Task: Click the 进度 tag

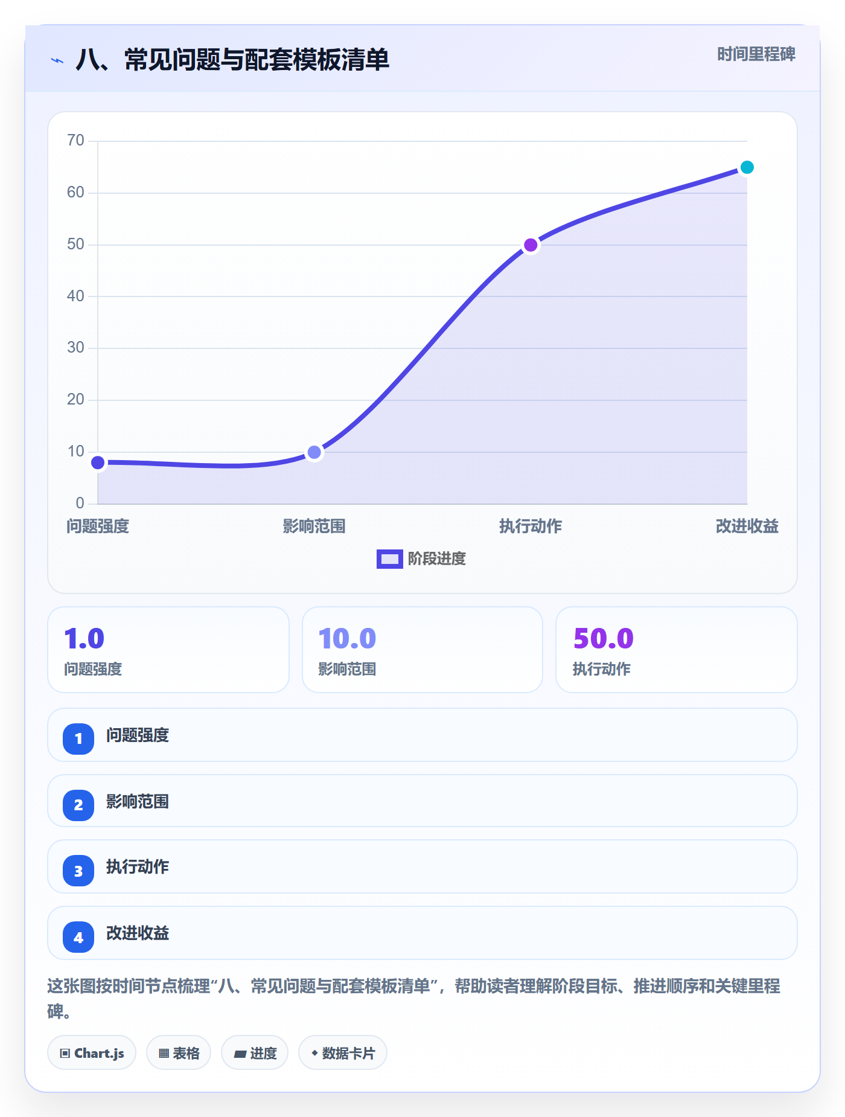Action: [255, 1053]
